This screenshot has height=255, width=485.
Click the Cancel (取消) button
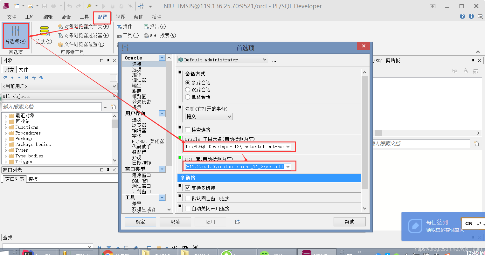point(175,222)
